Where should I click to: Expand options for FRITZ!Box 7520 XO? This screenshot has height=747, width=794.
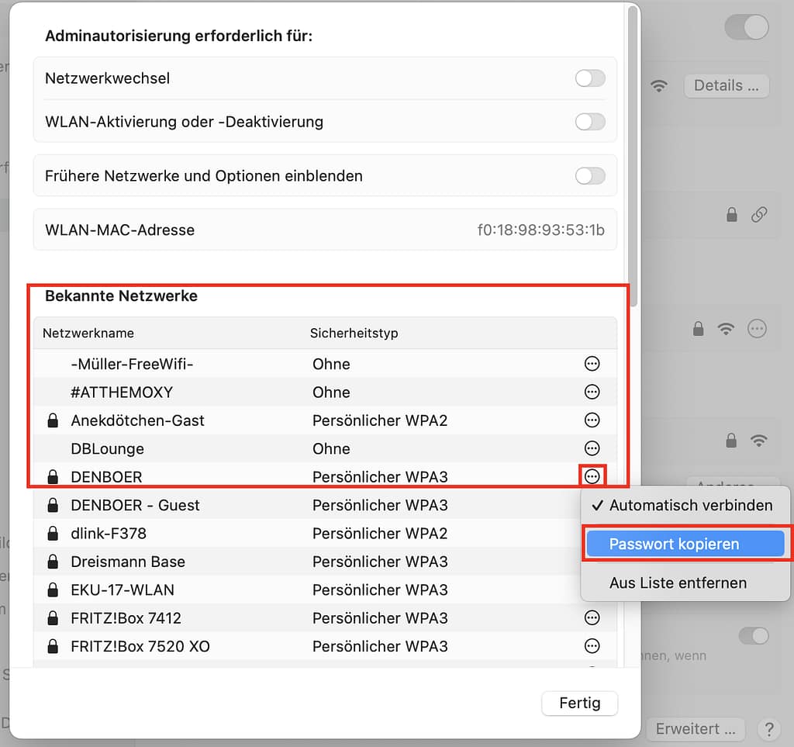[592, 646]
